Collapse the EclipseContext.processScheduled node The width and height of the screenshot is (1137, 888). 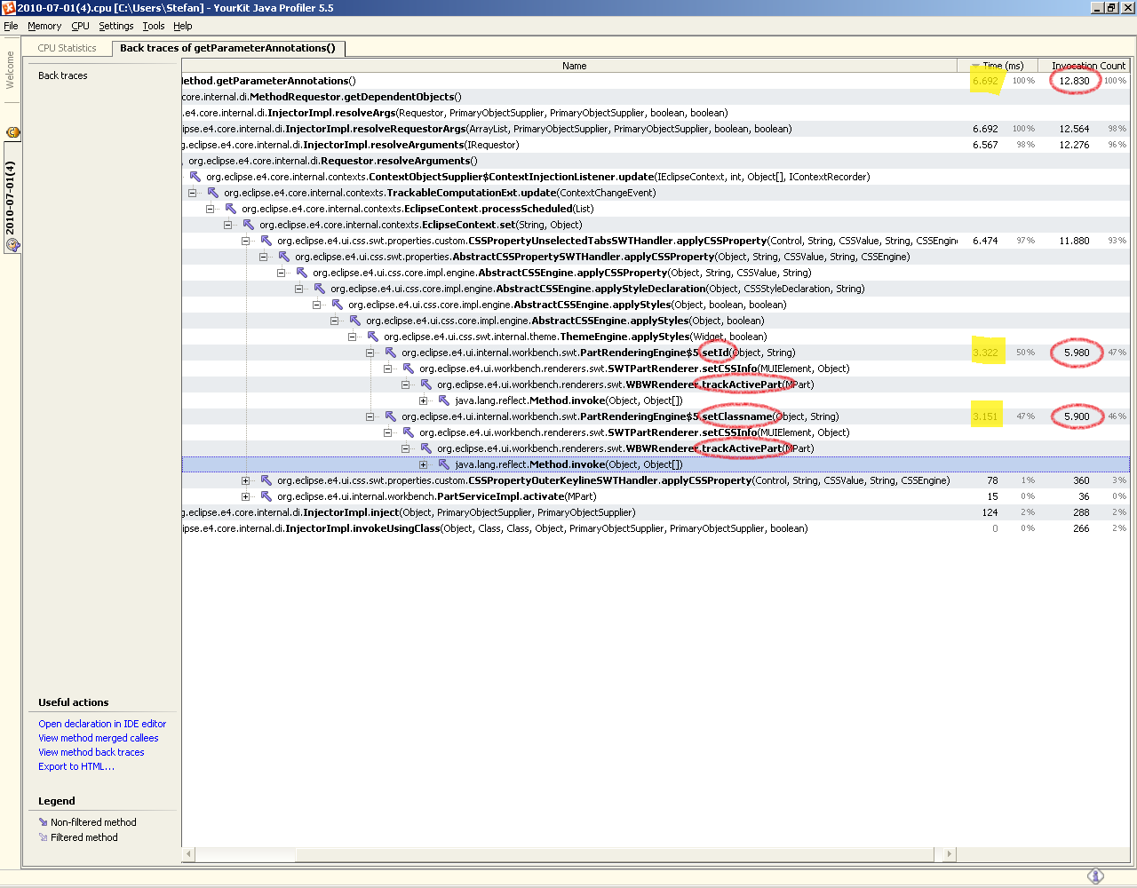(x=211, y=209)
